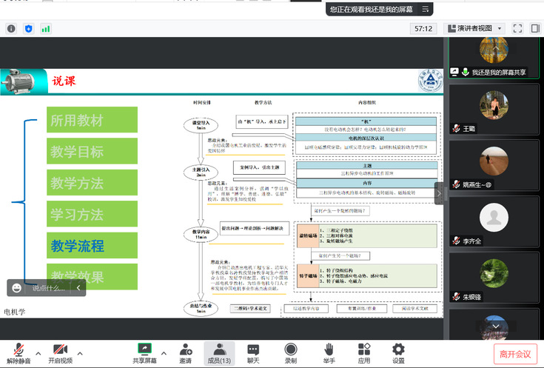Image resolution: width=544 pixels, height=368 pixels.
Task: Open the 邀请 invite icon
Action: coord(185,352)
